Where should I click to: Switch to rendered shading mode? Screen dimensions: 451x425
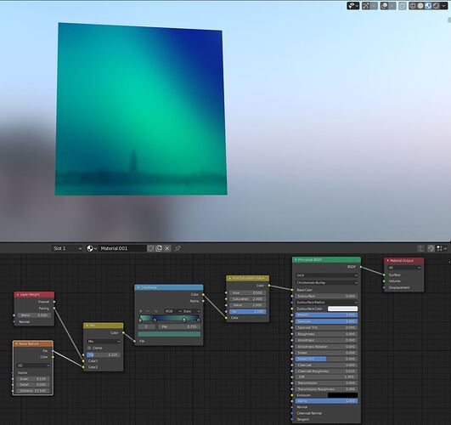tap(436, 6)
